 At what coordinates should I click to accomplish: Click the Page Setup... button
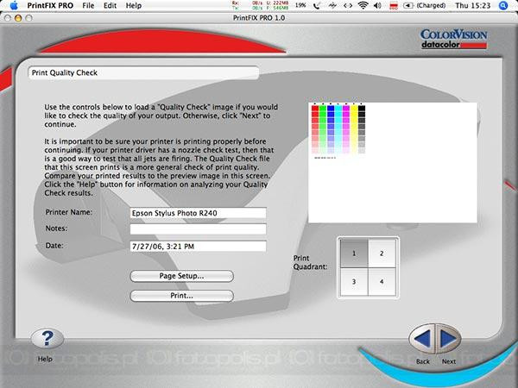[181, 276]
